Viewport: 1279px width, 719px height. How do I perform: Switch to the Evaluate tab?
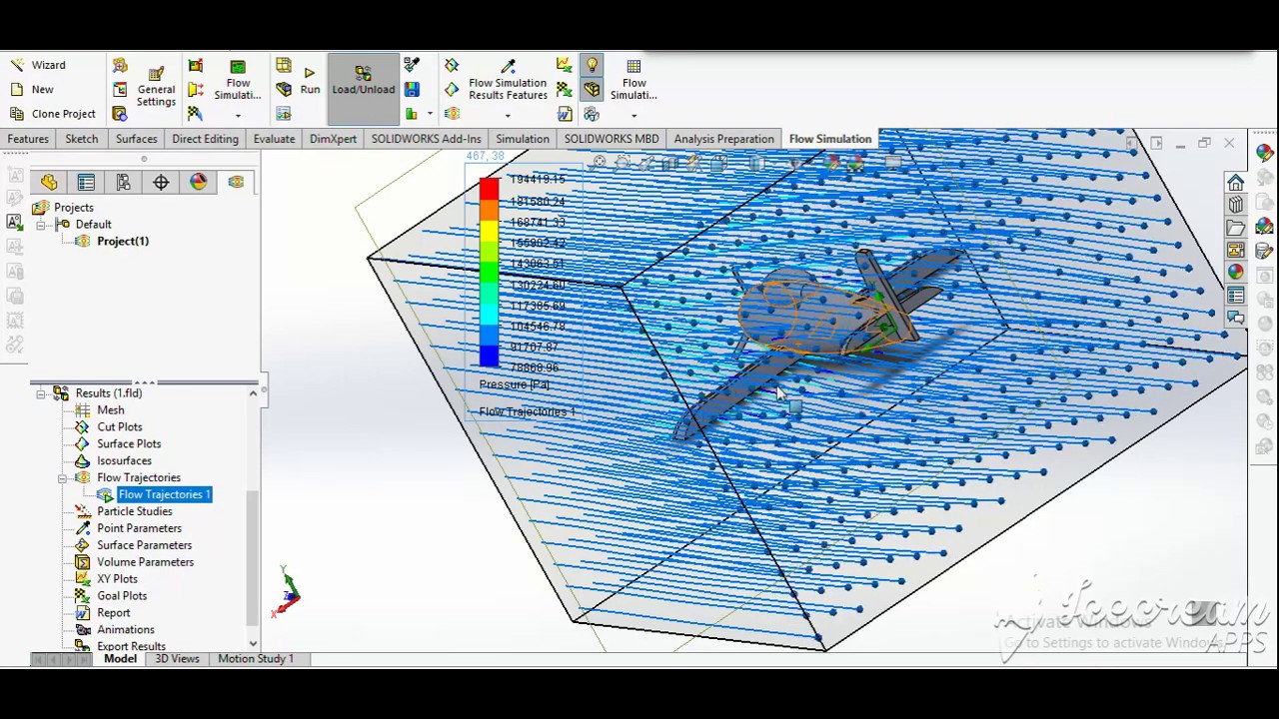(274, 139)
